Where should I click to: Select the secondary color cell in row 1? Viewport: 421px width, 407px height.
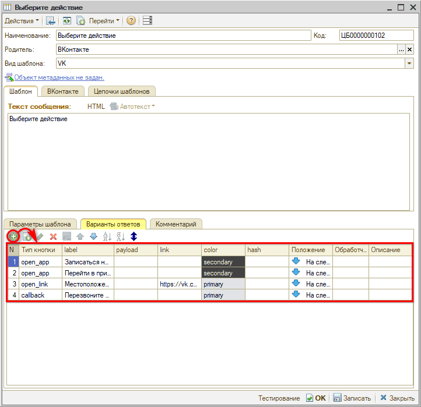[x=223, y=262]
